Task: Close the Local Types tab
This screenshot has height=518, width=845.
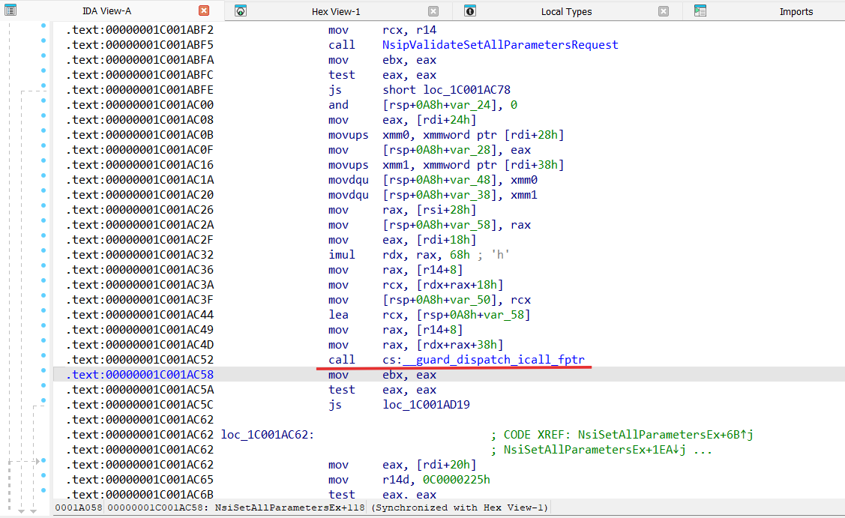Action: pos(664,11)
